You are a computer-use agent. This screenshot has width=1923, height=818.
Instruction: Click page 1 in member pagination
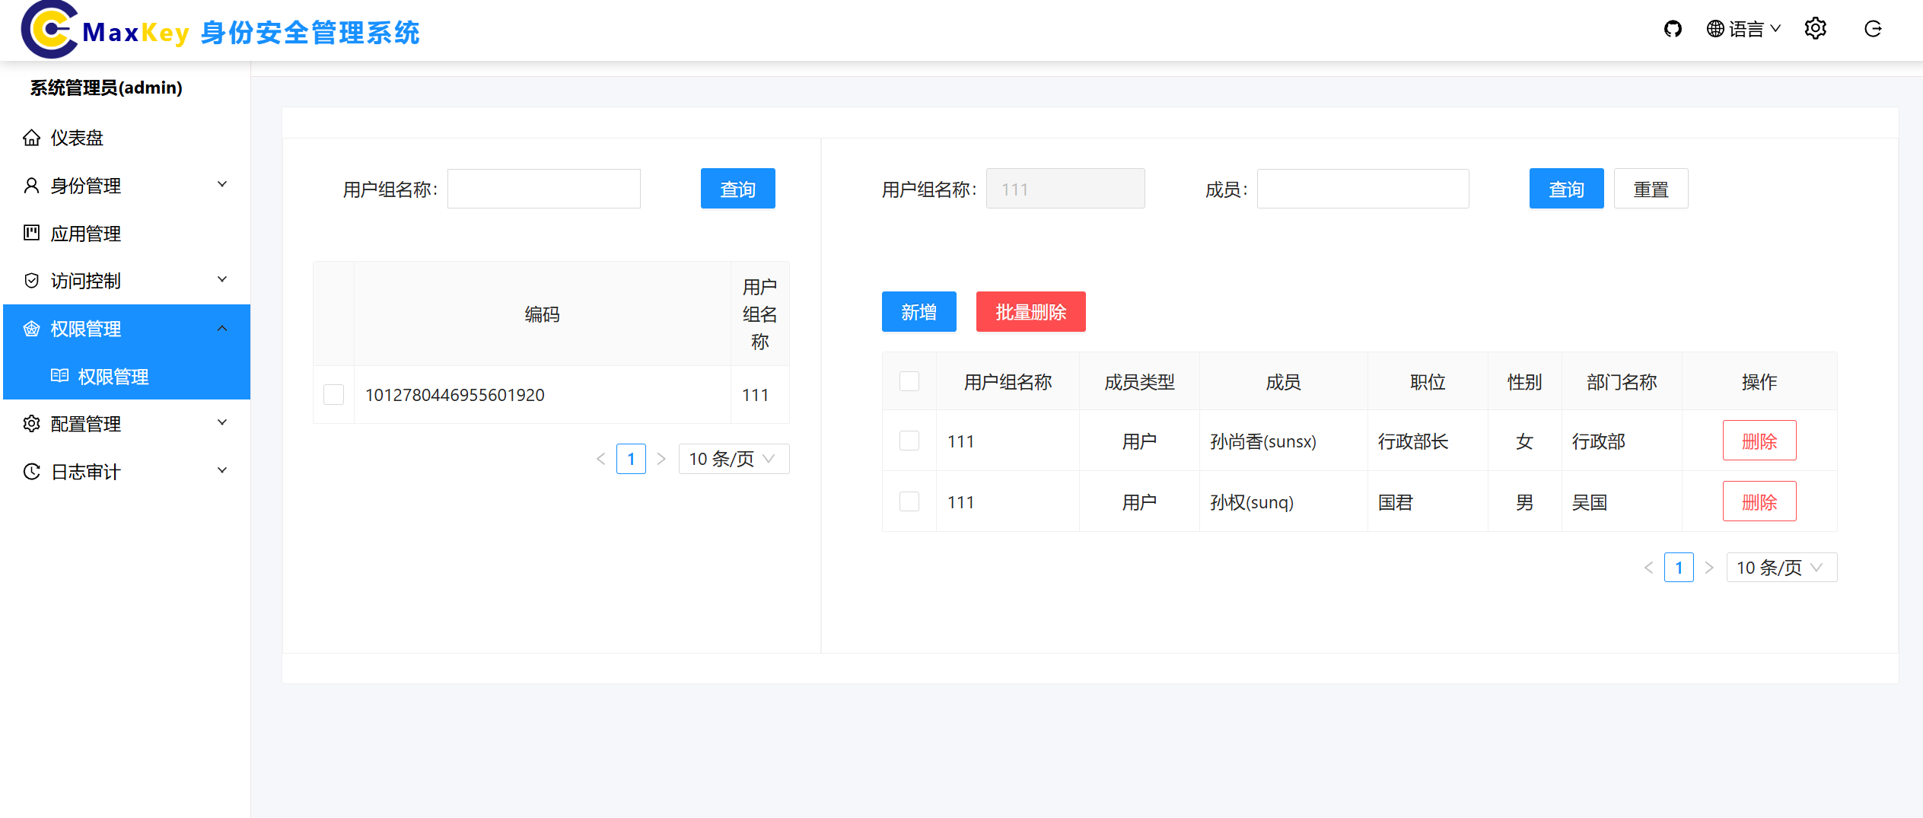(x=1679, y=567)
